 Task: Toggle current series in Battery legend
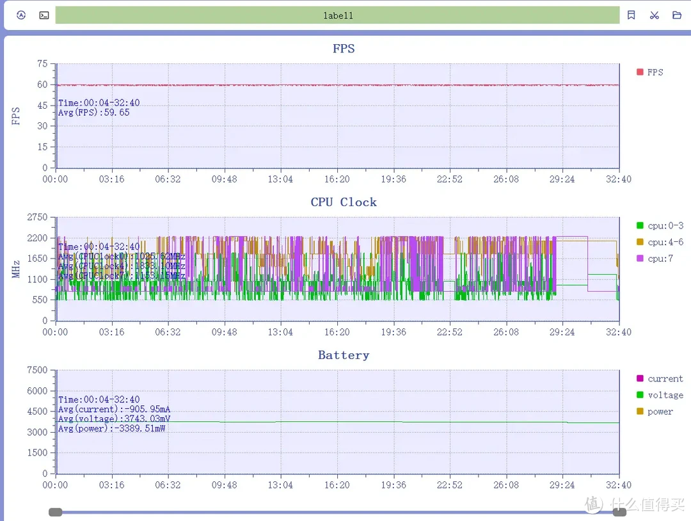click(660, 379)
